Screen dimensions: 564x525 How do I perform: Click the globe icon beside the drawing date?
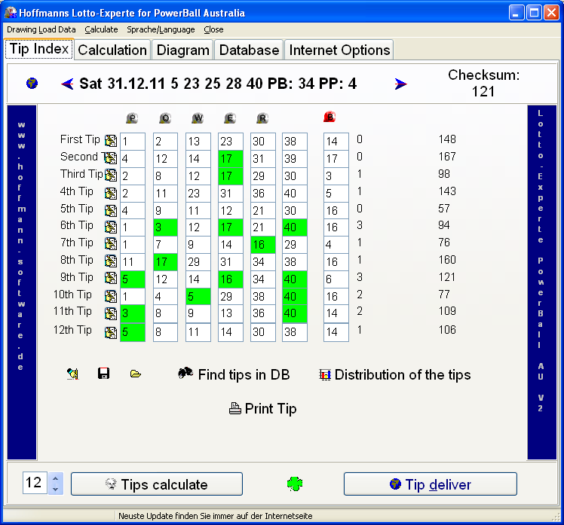click(x=32, y=84)
